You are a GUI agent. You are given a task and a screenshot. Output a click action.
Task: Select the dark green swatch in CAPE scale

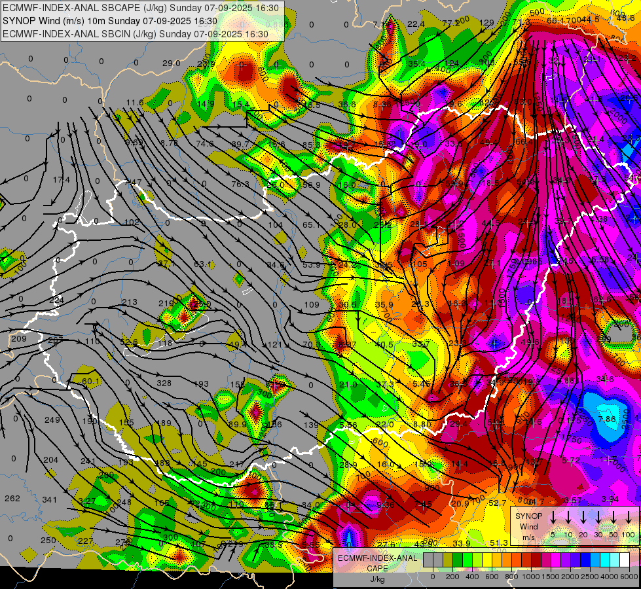tap(458, 560)
